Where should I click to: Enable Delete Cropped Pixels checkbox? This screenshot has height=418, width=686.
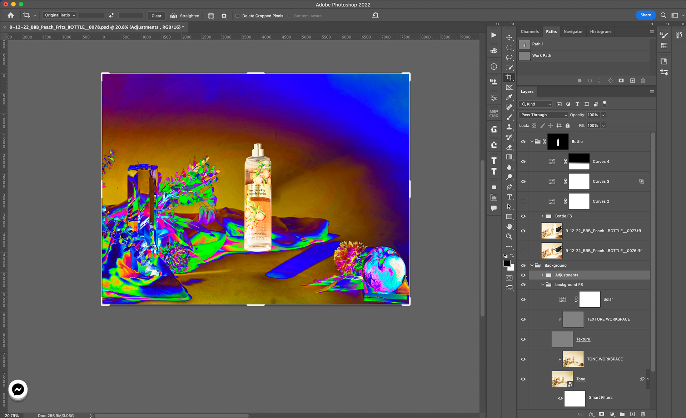[237, 16]
